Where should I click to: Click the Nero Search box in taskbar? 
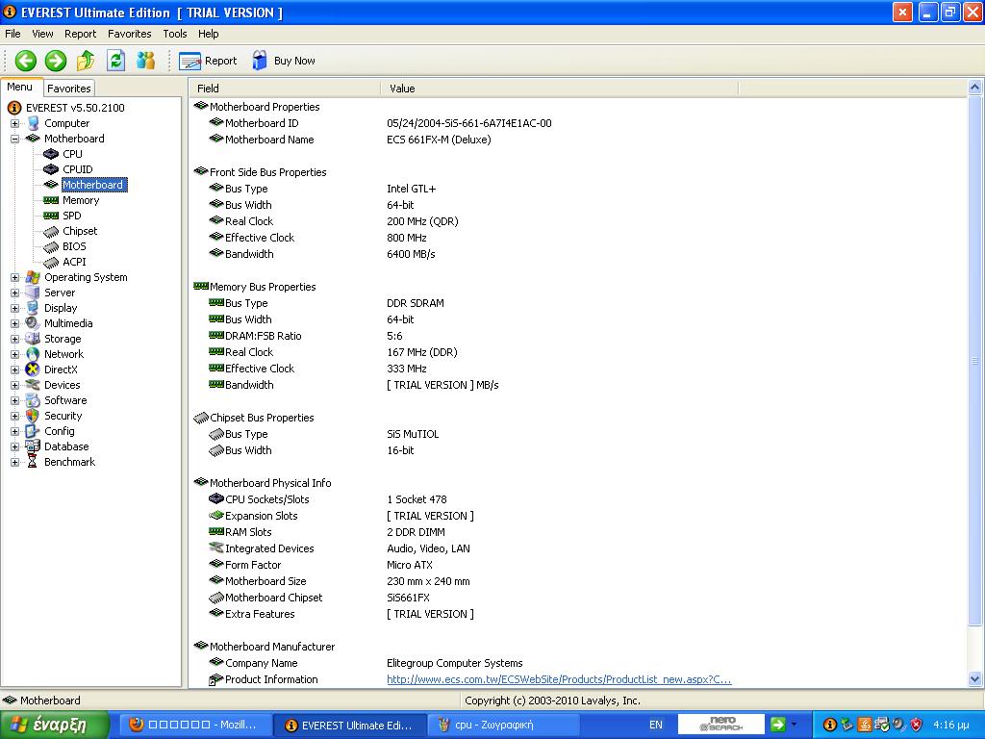[721, 725]
